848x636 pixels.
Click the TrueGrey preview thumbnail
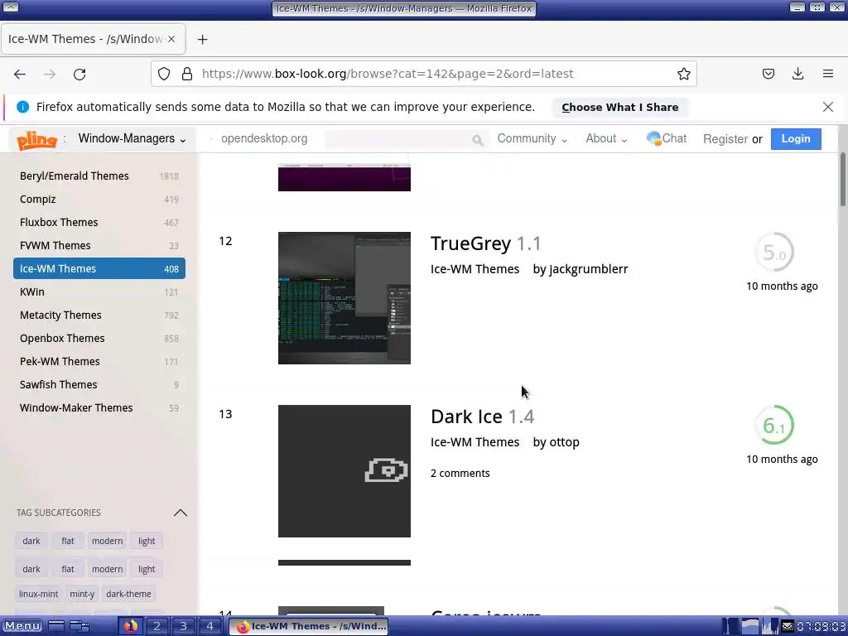pyautogui.click(x=344, y=298)
